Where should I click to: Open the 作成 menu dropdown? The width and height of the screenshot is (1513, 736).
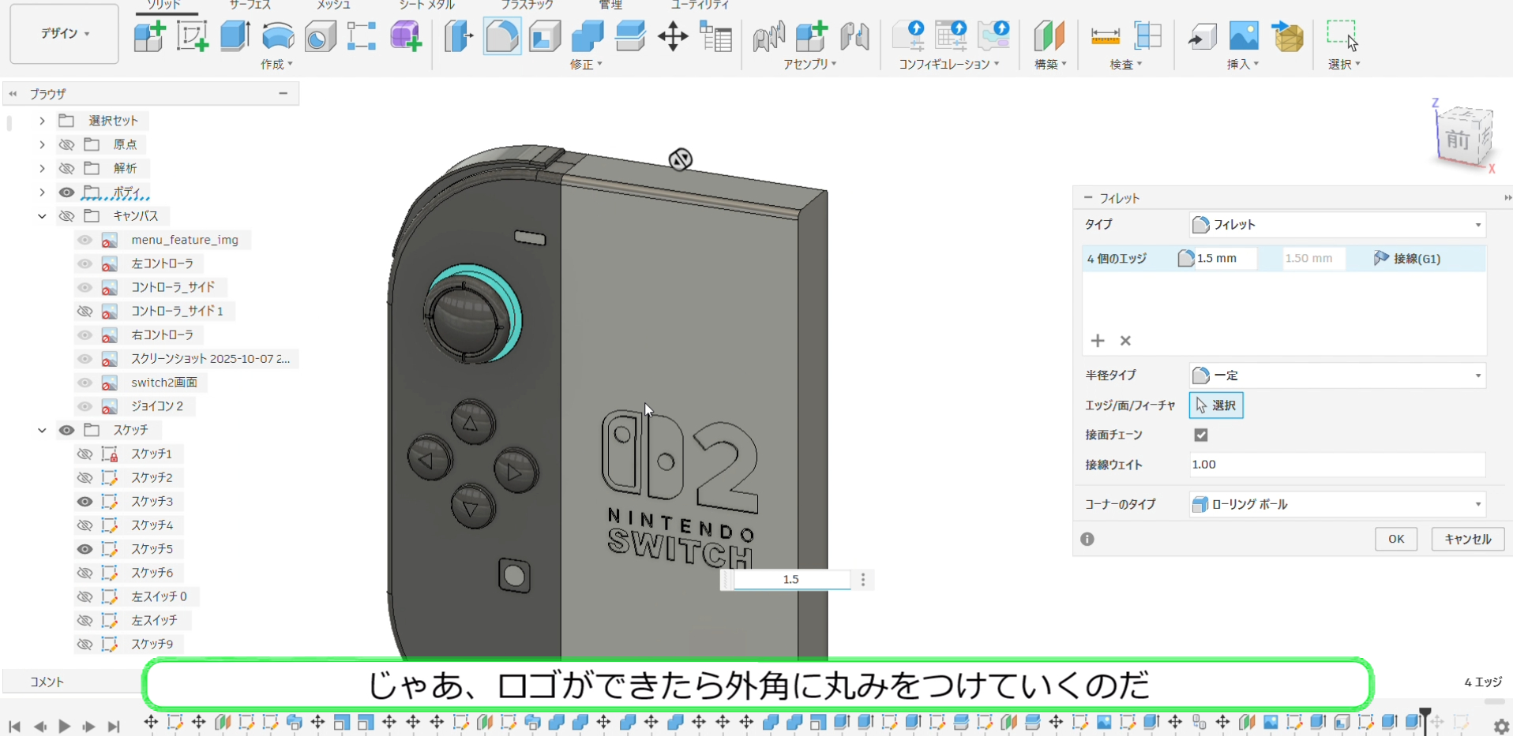click(276, 65)
